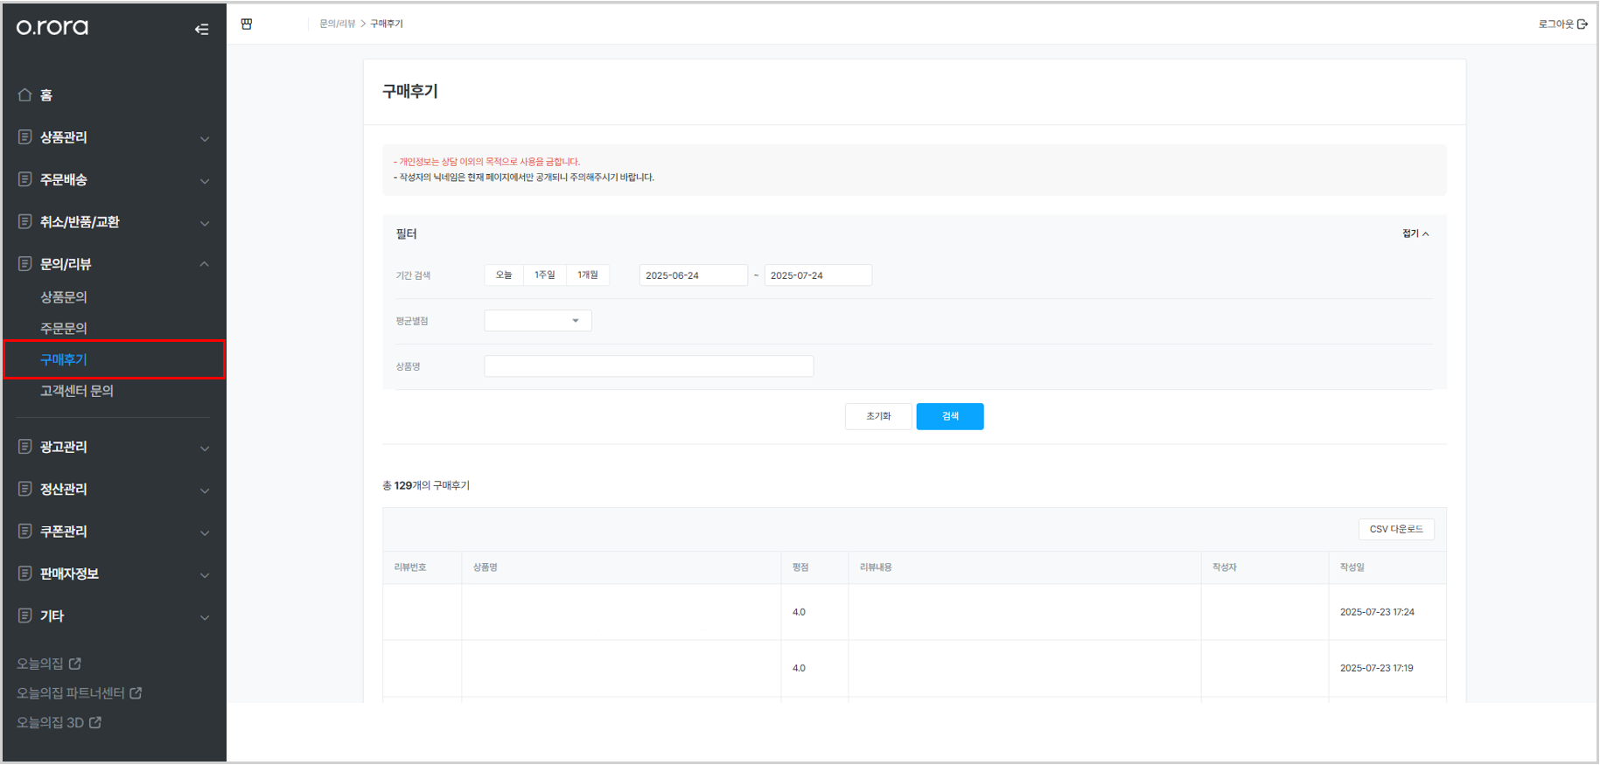Collapse the 문의/리뷰 menu section
Viewport: 1600px width, 765px height.
click(204, 264)
